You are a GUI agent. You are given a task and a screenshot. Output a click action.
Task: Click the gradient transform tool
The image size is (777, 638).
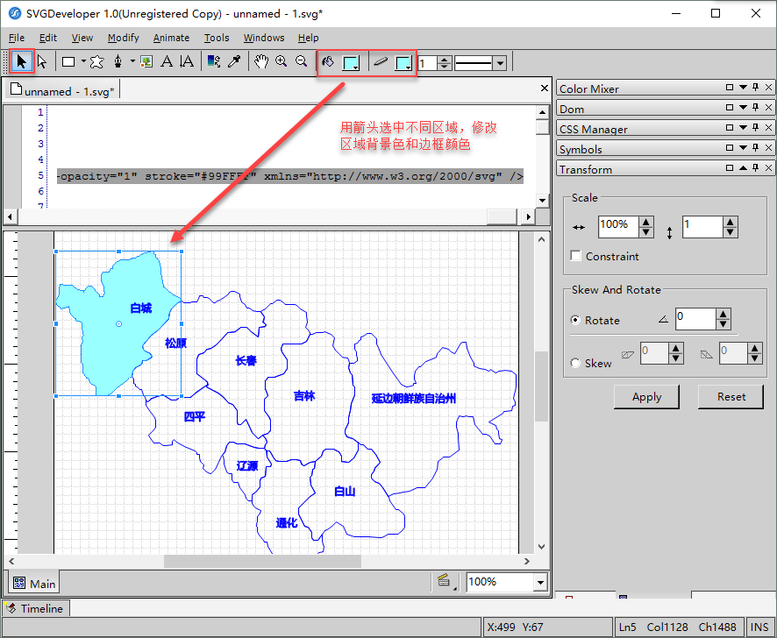pyautogui.click(x=214, y=62)
